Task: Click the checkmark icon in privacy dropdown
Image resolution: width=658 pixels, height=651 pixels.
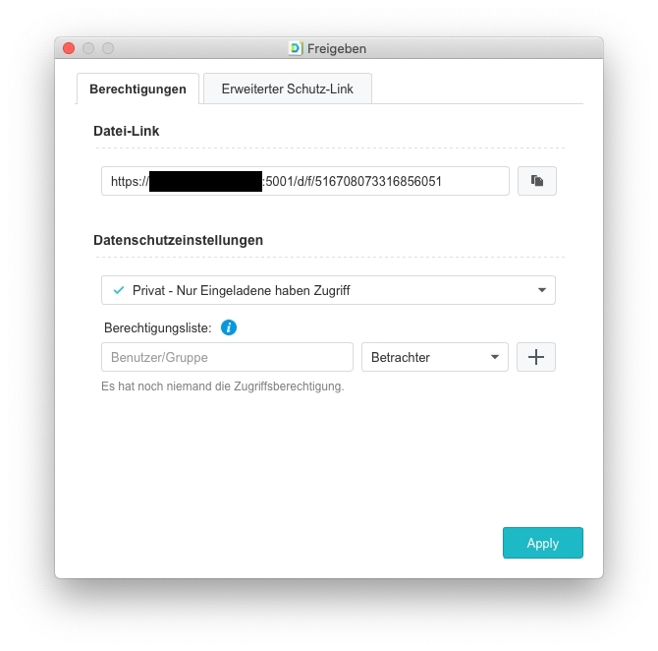Action: point(119,290)
